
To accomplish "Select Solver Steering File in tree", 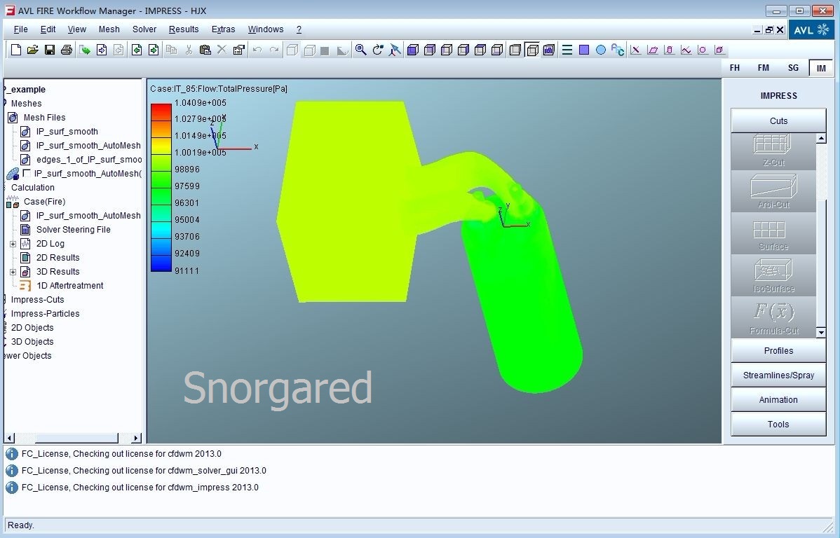I will [74, 230].
